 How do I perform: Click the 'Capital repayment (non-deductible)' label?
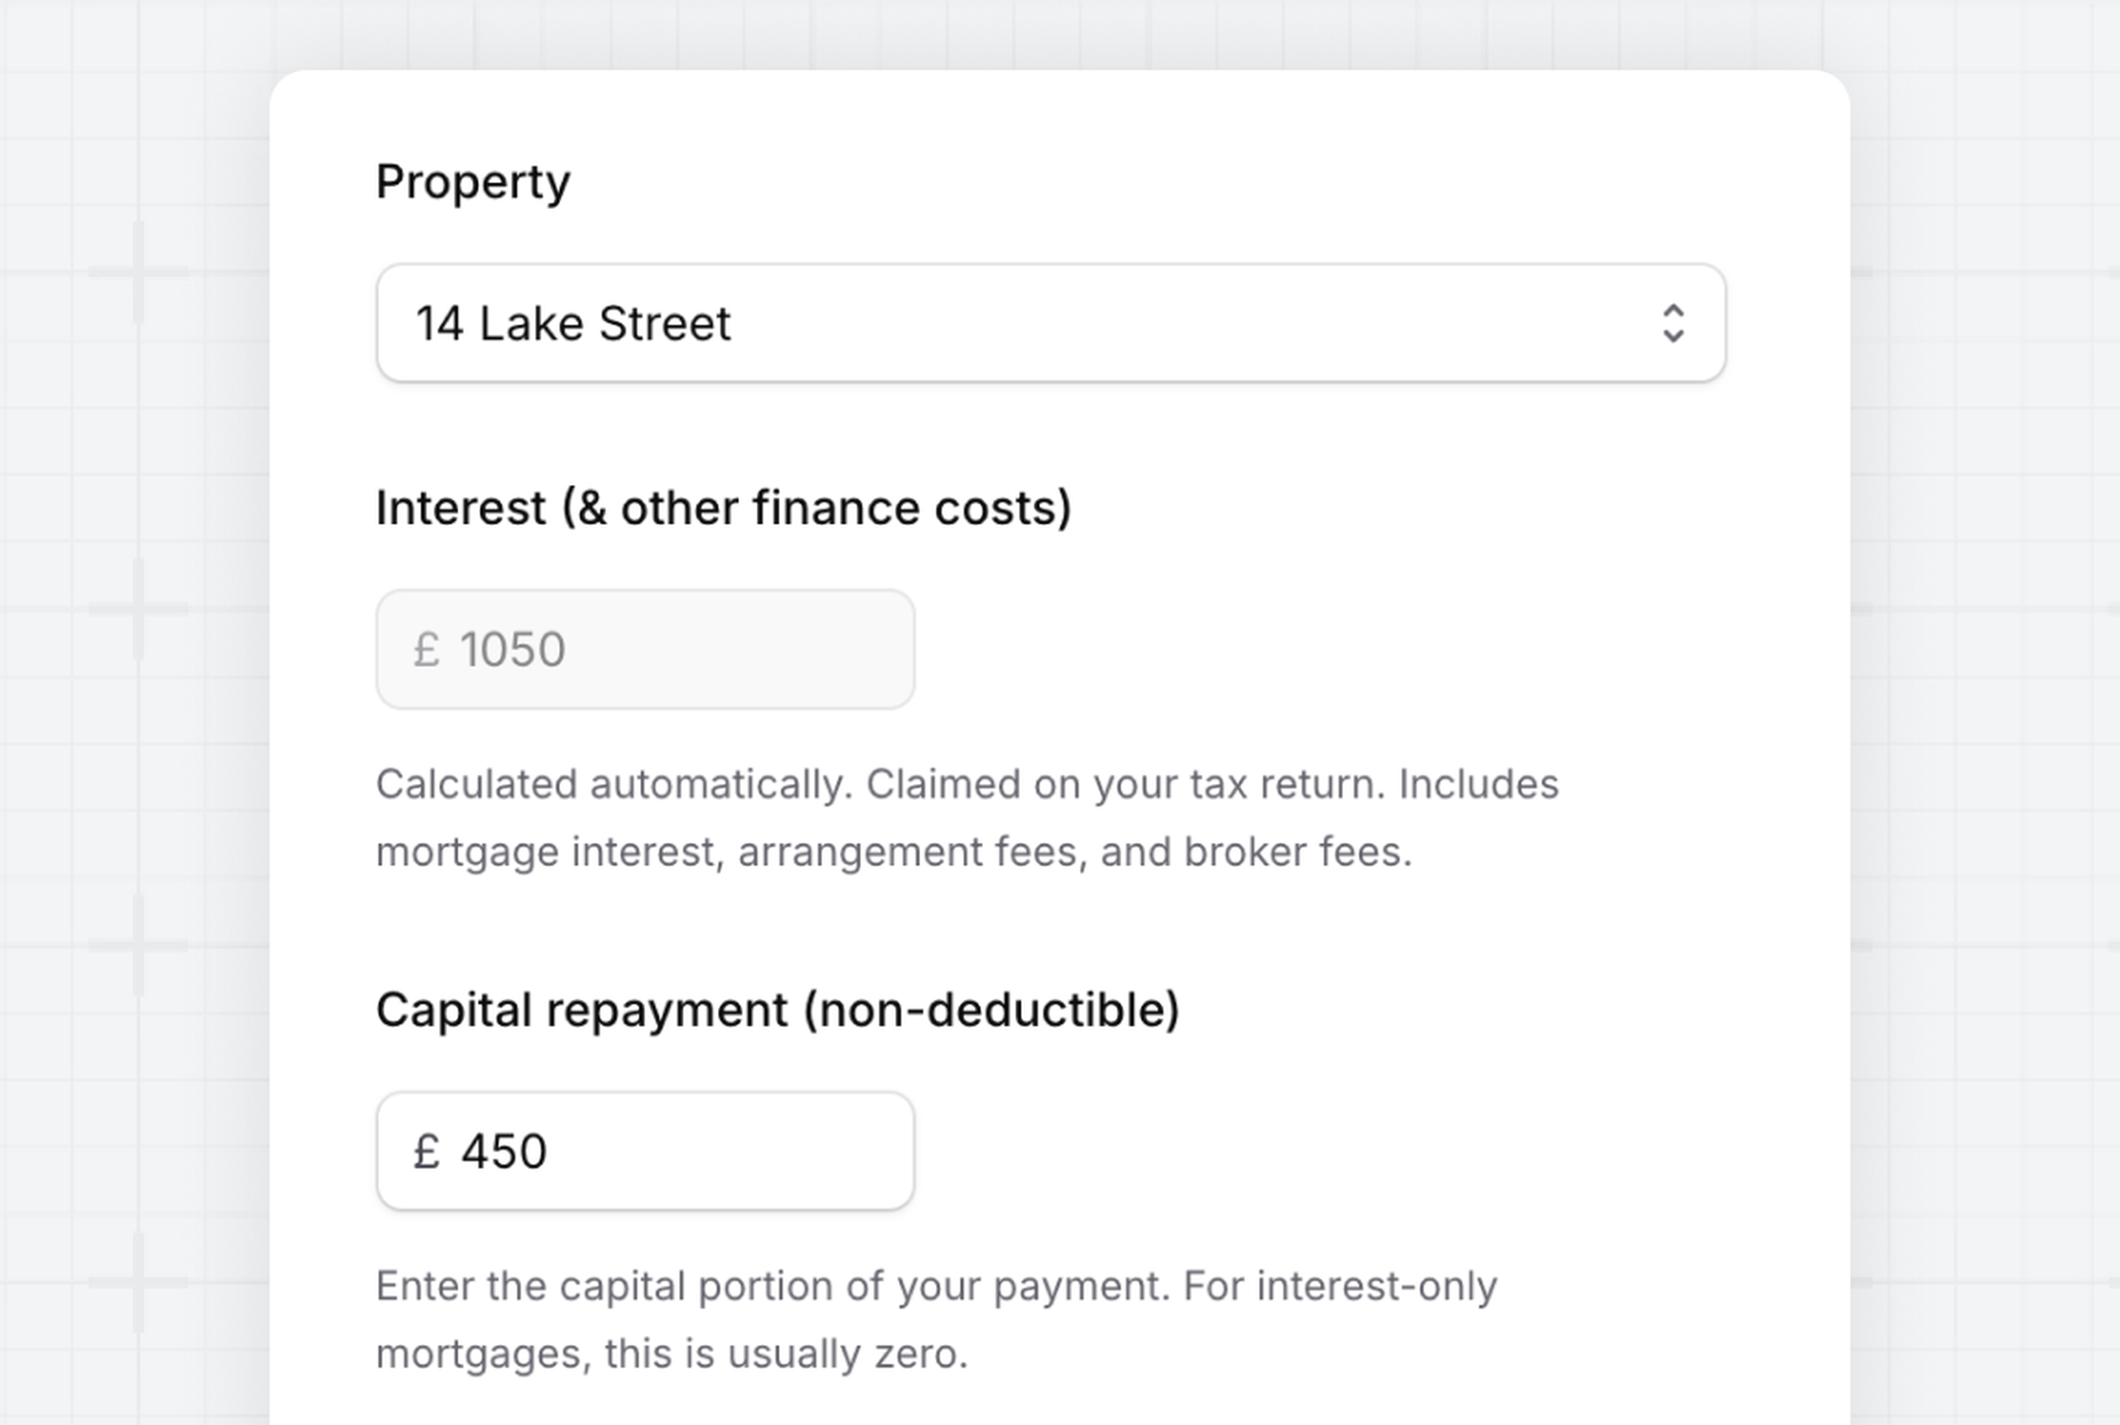pyautogui.click(x=777, y=1009)
